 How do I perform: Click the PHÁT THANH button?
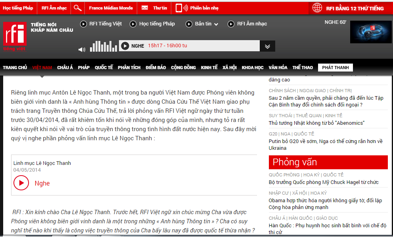(335, 68)
